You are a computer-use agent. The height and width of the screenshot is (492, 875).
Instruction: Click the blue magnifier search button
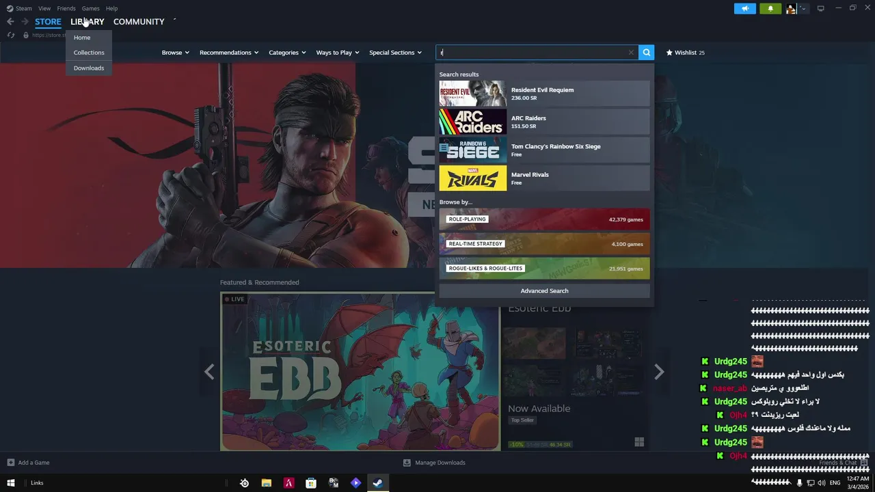646,53
